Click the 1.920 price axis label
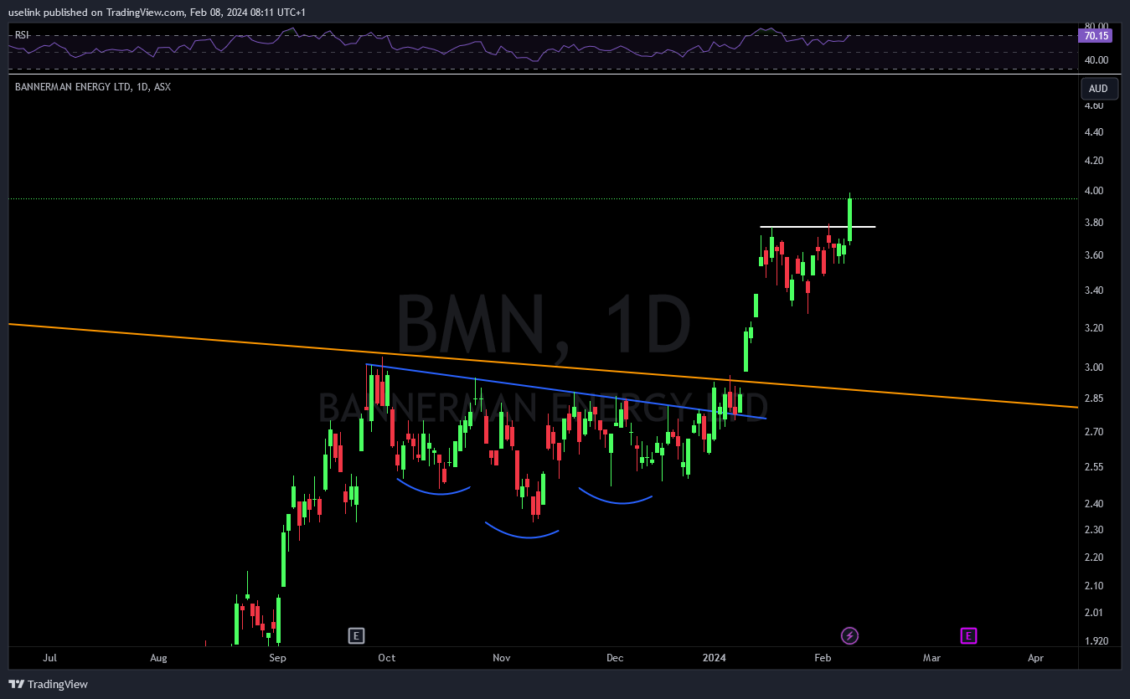The height and width of the screenshot is (699, 1130). coord(1096,641)
